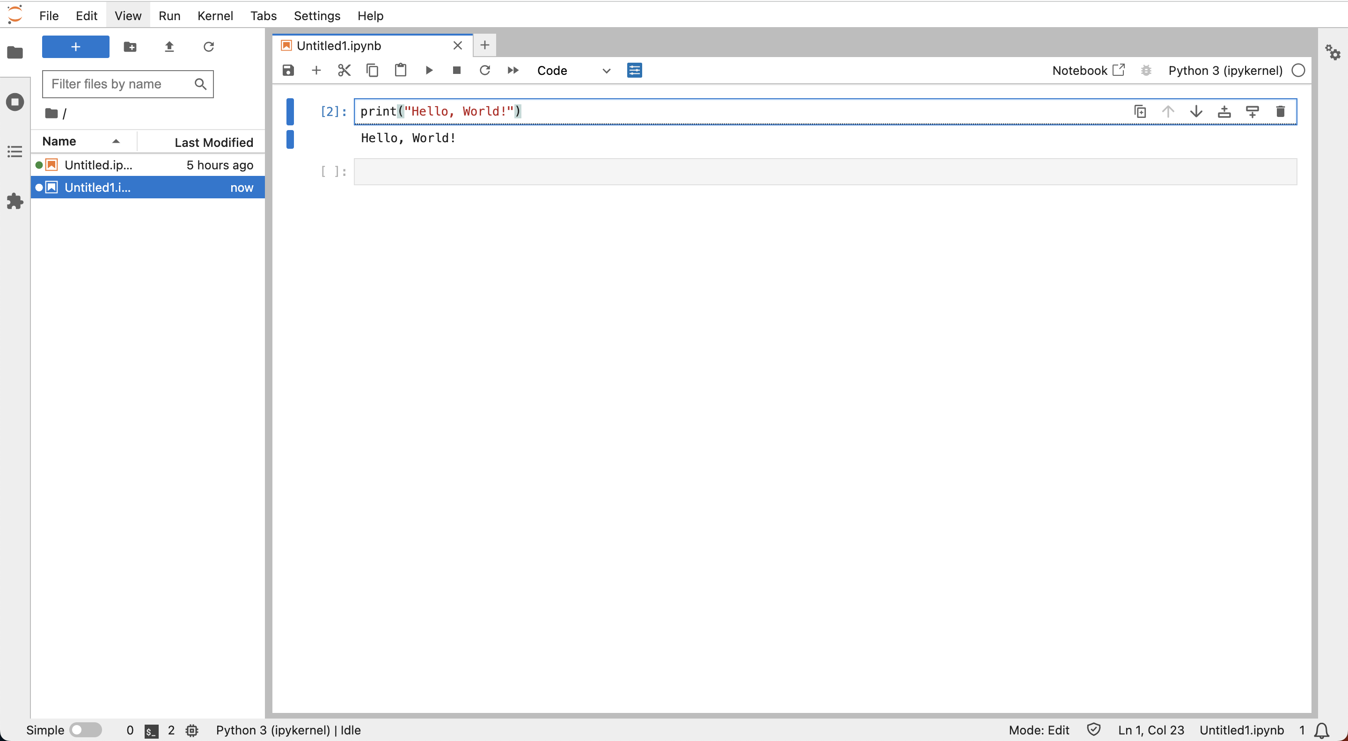Interrupt the kernel with the stop icon
This screenshot has height=741, width=1348.
tap(456, 70)
